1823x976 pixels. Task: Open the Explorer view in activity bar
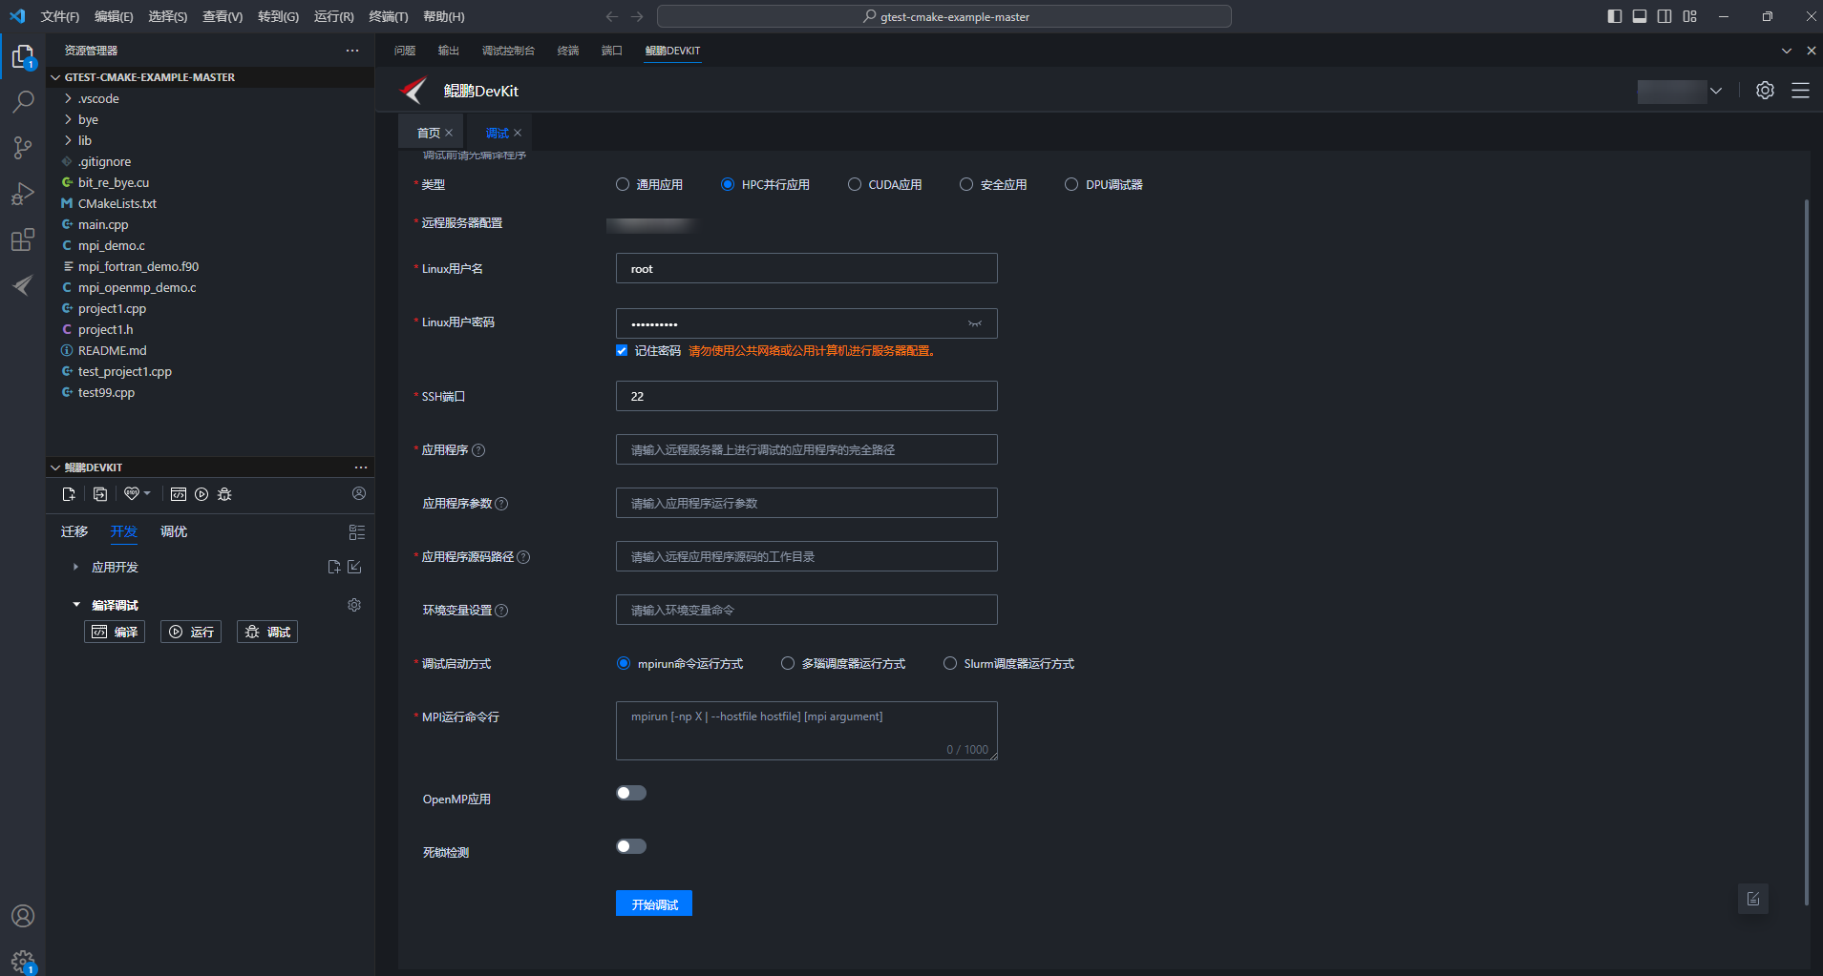[23, 58]
